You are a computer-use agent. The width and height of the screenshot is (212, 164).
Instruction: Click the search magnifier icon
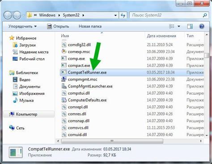(x=205, y=15)
